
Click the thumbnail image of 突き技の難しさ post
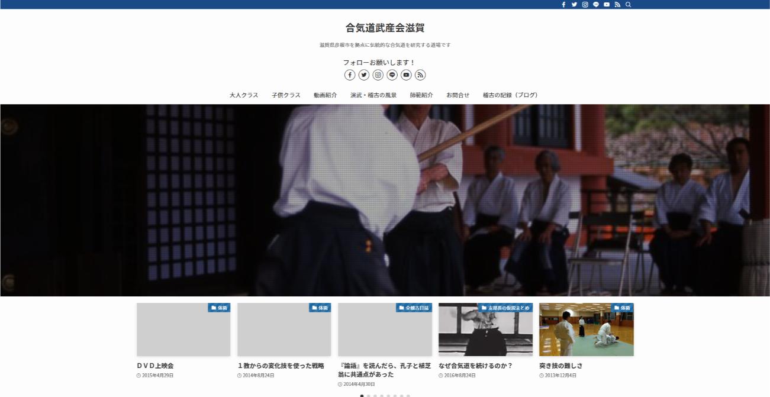(x=585, y=330)
